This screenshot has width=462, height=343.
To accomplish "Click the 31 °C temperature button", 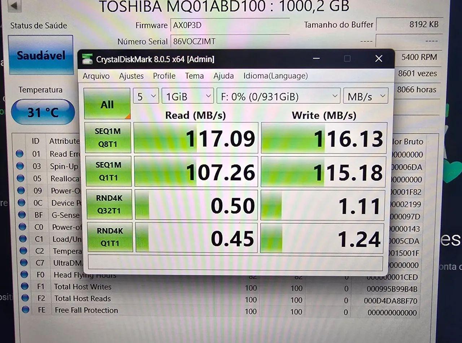I will pos(43,112).
